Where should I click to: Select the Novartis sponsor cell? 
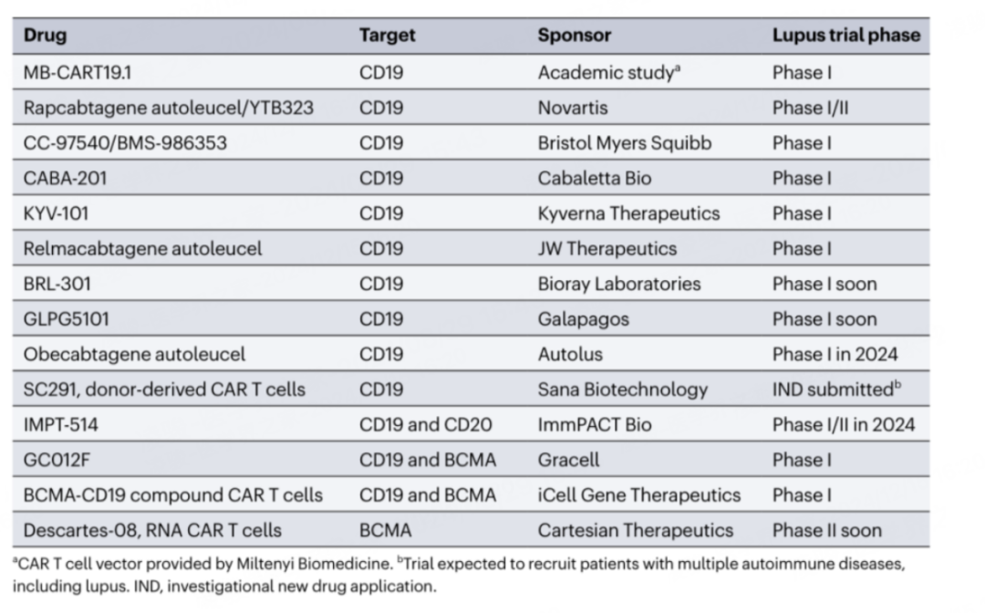tap(573, 108)
